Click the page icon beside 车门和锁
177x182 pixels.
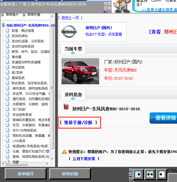tap(8, 109)
